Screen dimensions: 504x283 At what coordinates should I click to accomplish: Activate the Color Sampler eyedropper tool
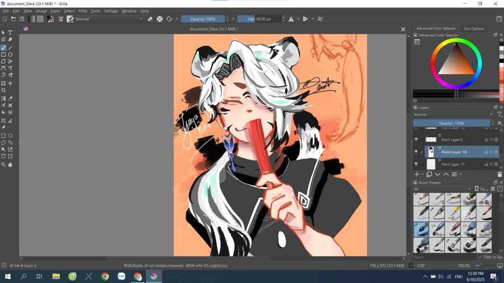10,99
